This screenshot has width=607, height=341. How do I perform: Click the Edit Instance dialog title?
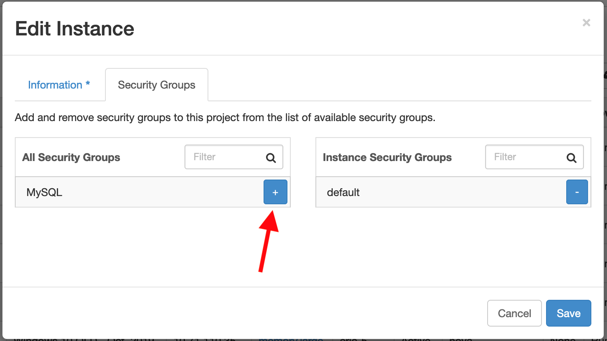(75, 29)
